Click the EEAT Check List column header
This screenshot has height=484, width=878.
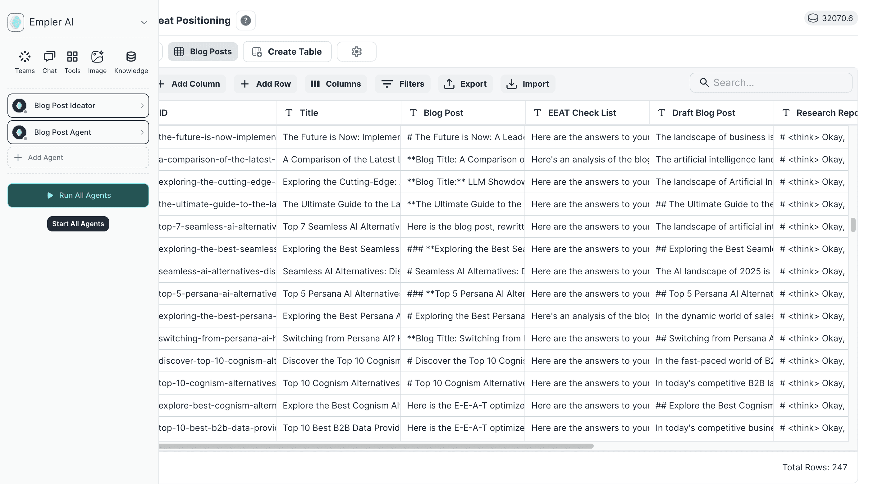coord(587,113)
